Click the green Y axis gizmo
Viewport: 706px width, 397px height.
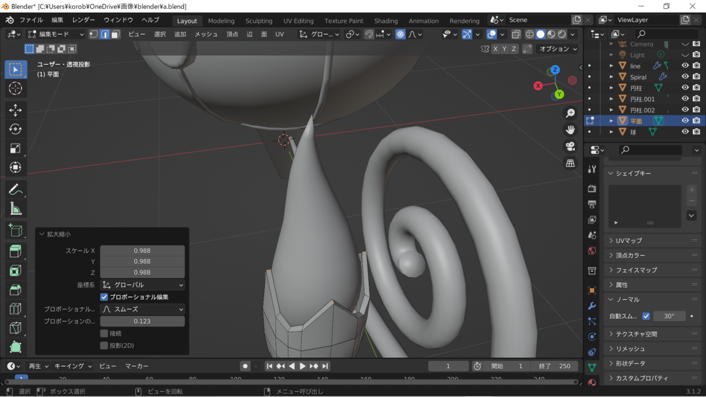(x=559, y=94)
